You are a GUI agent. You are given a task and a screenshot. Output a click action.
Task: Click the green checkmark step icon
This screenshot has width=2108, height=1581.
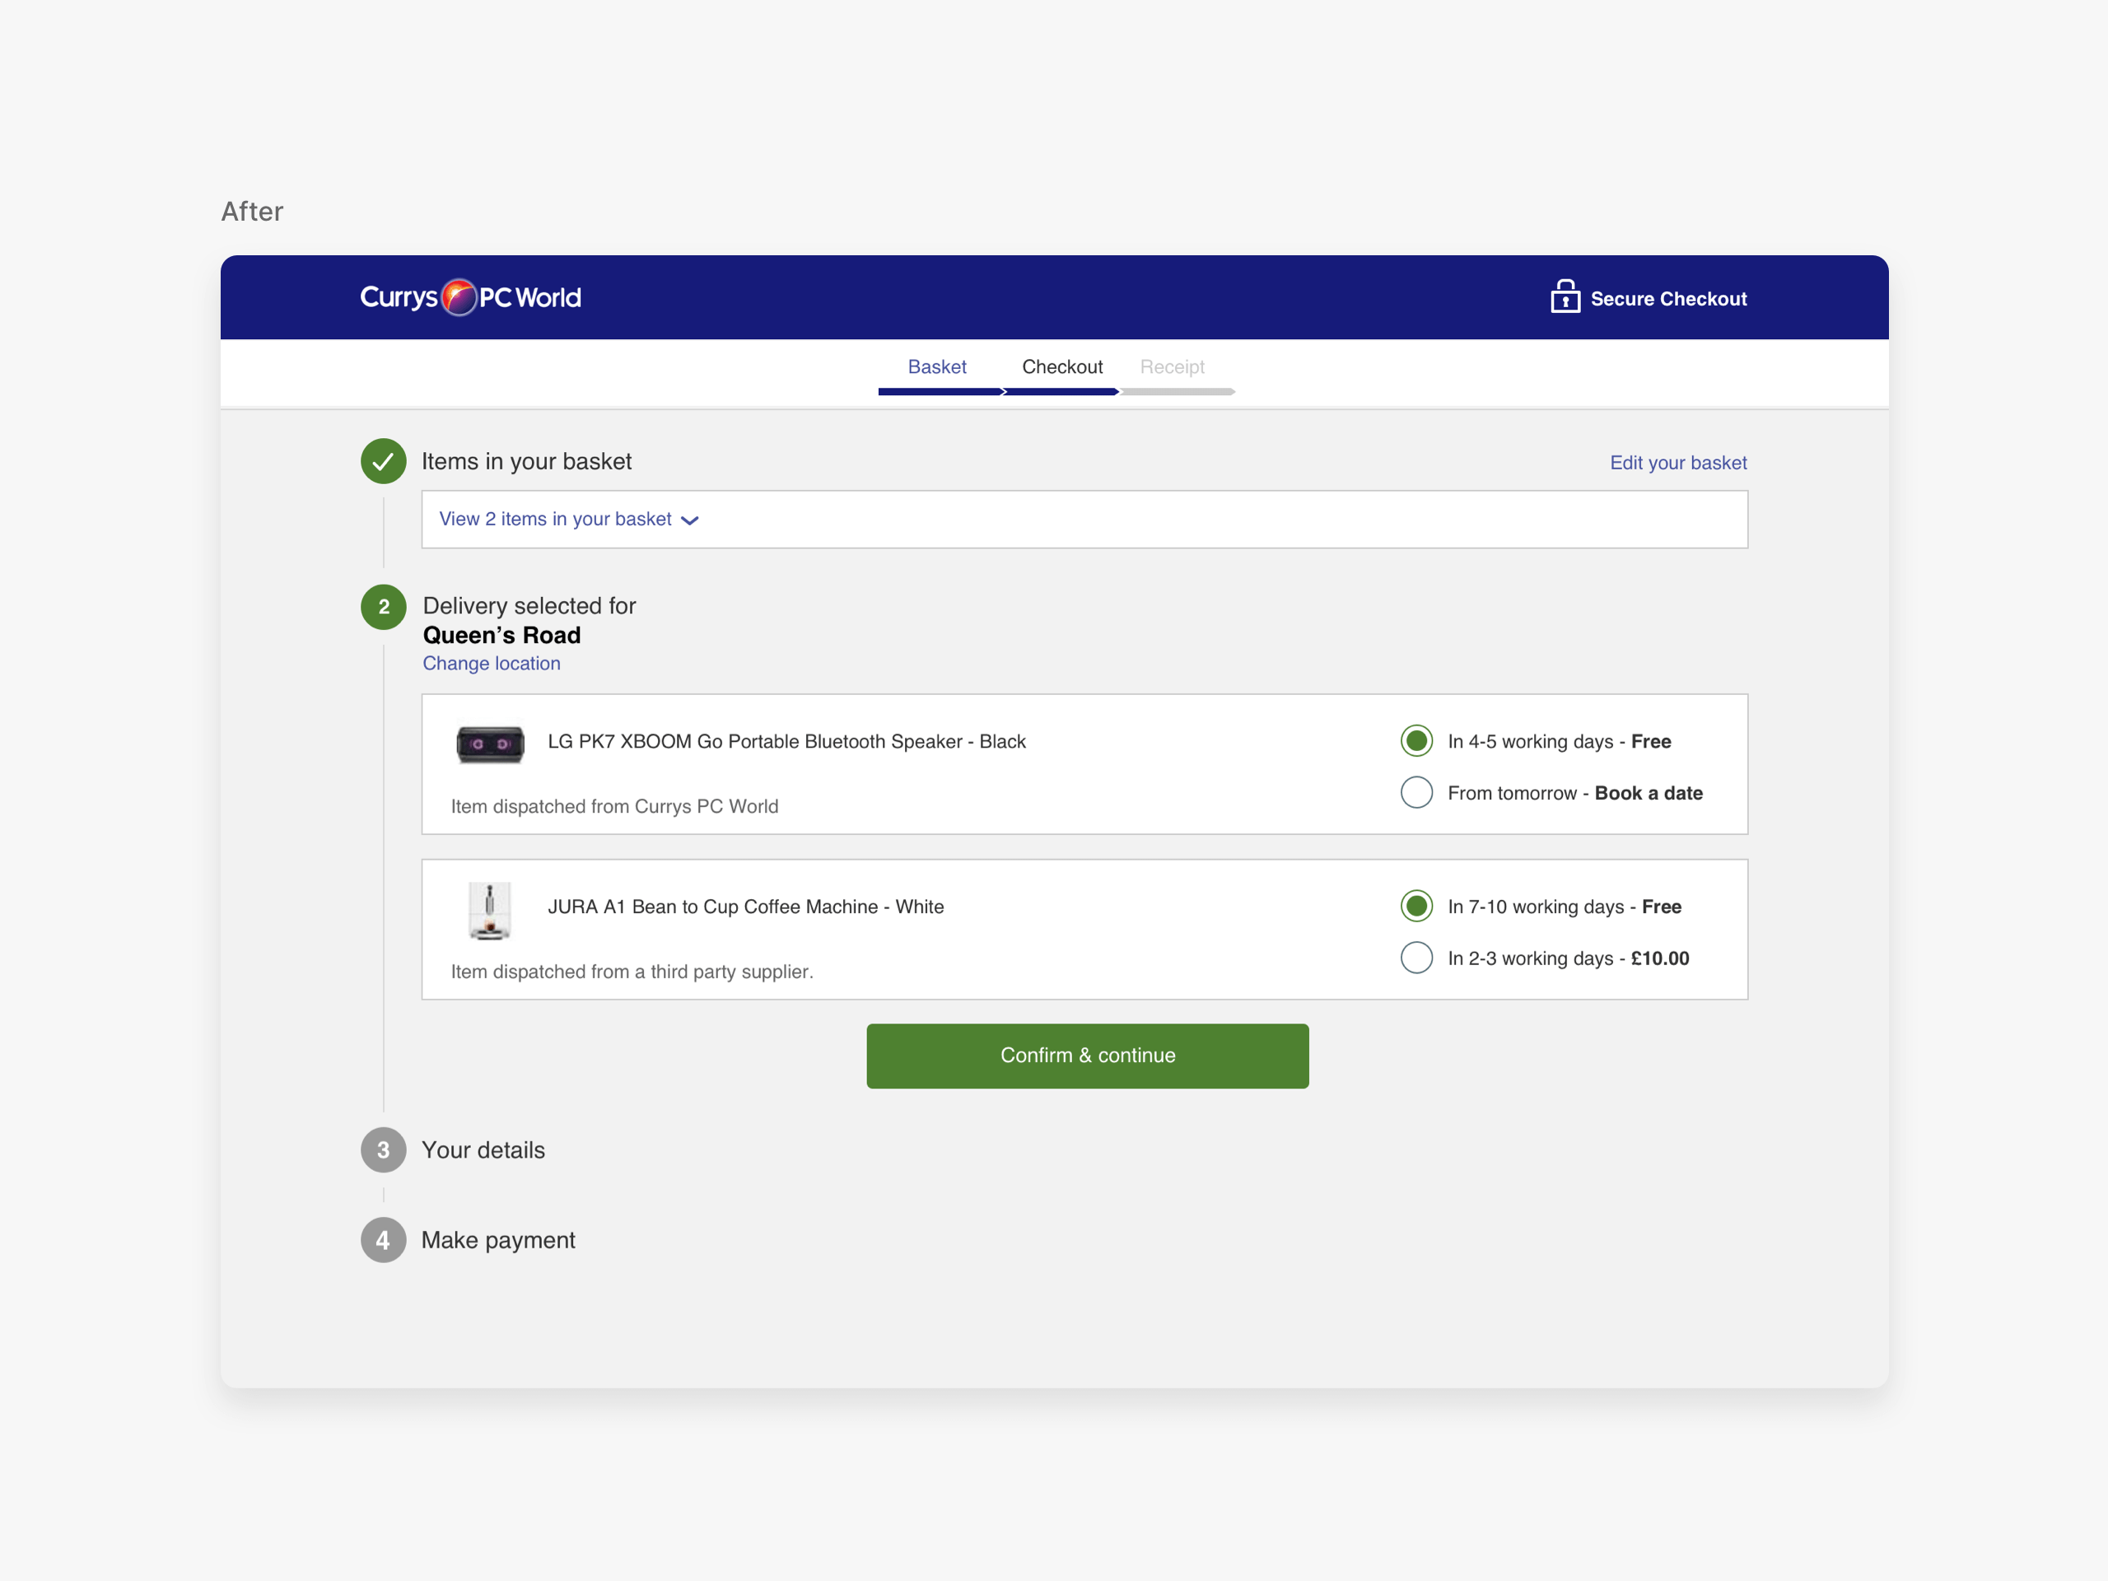(x=383, y=461)
